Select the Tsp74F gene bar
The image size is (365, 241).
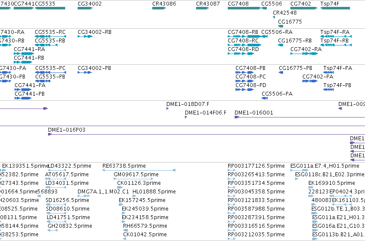click(x=335, y=8)
